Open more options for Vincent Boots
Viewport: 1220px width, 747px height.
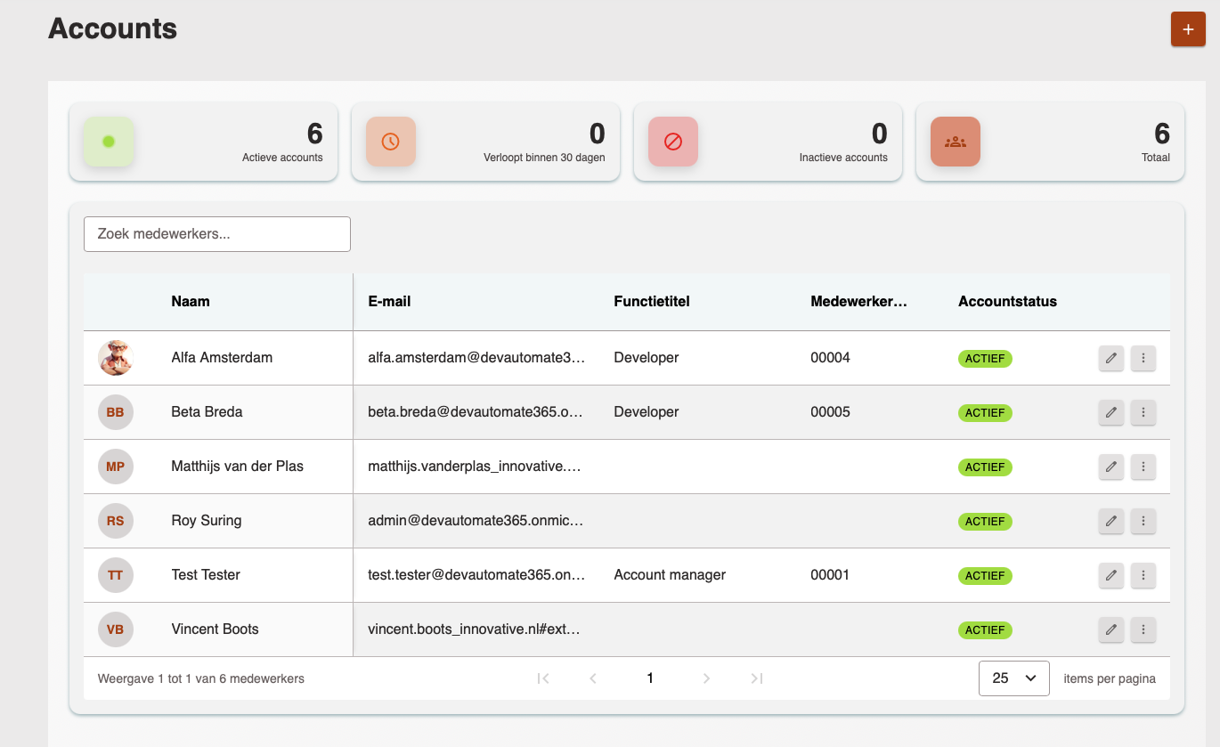(1143, 629)
